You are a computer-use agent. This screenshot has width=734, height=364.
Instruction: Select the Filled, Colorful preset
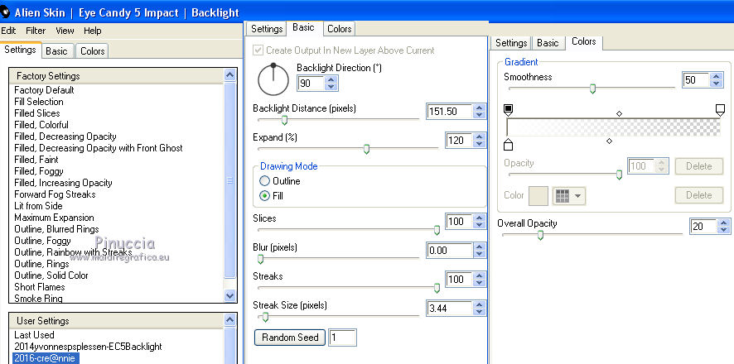pyautogui.click(x=41, y=125)
